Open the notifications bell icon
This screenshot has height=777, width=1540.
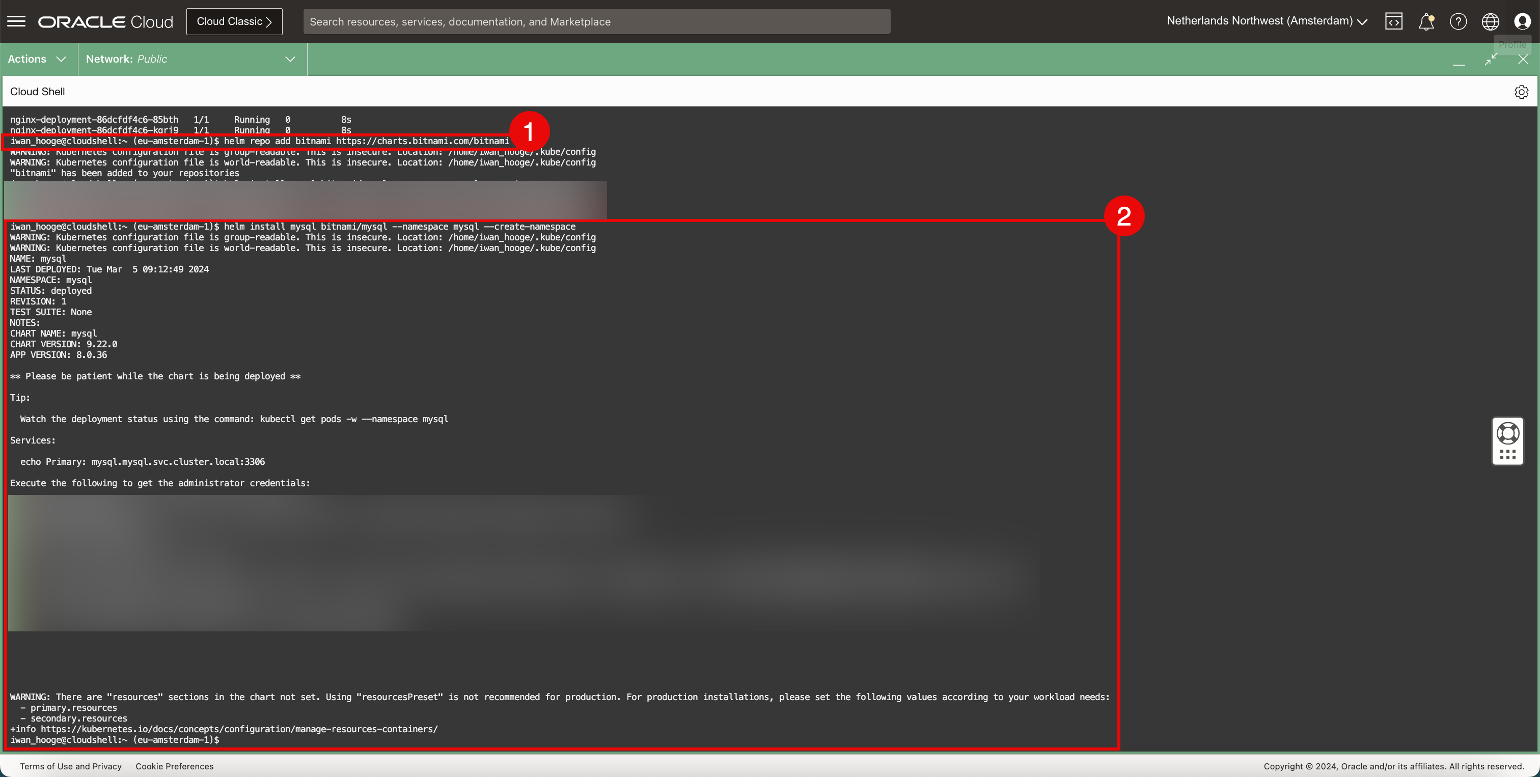coord(1426,21)
